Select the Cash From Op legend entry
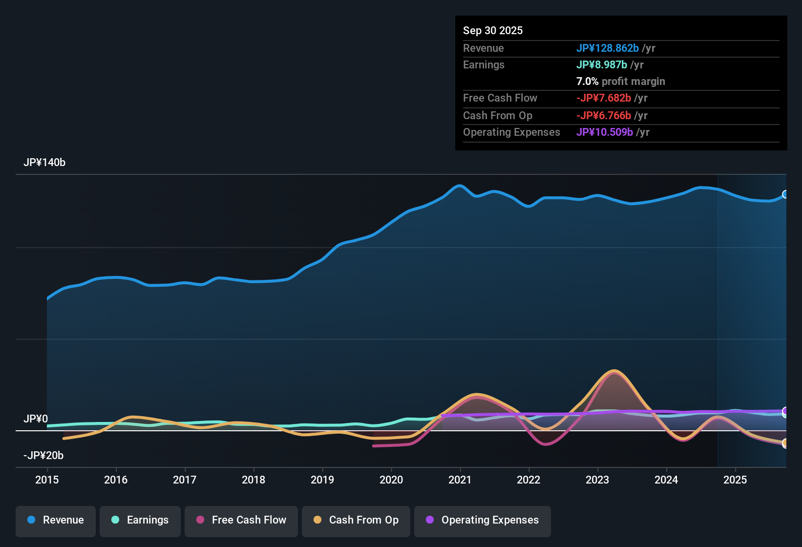The image size is (802, 547). [x=356, y=520]
